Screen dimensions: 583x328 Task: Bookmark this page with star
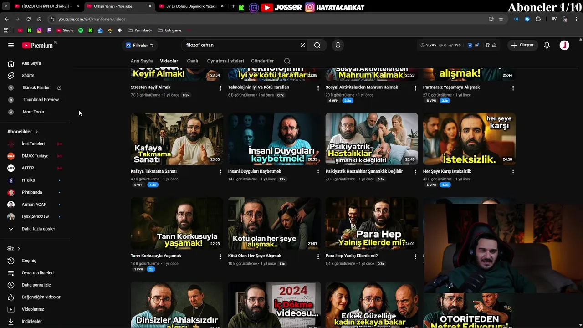tap(501, 19)
